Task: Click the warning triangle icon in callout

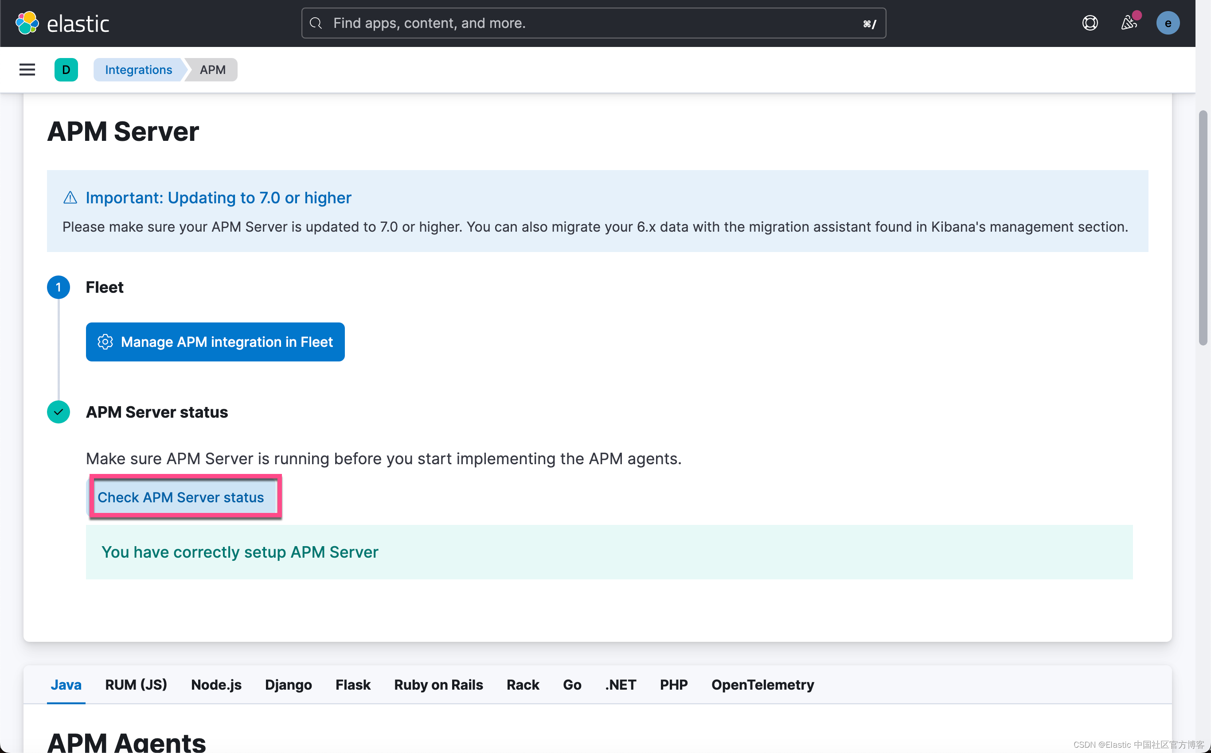Action: 70,198
